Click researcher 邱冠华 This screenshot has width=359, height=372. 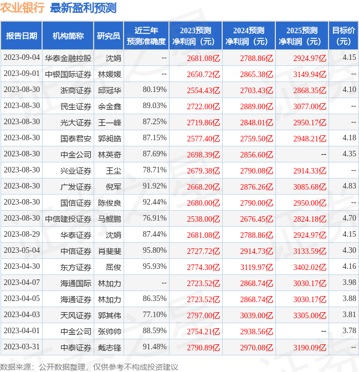coord(110,90)
